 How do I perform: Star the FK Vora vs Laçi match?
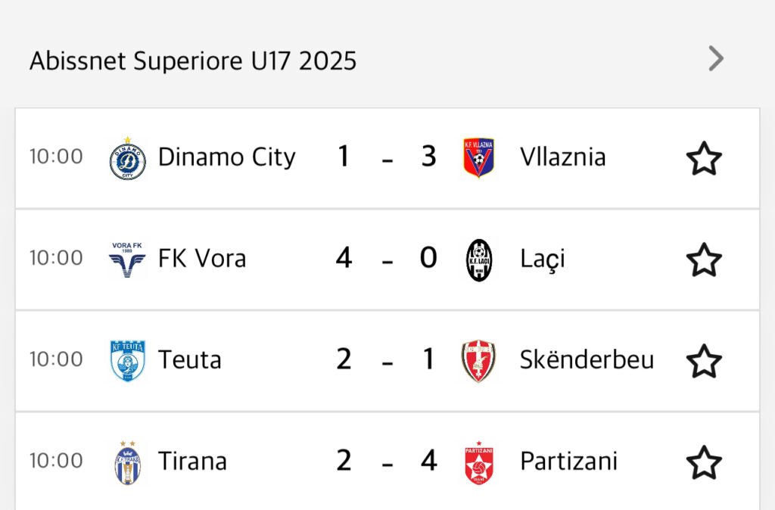click(x=704, y=260)
